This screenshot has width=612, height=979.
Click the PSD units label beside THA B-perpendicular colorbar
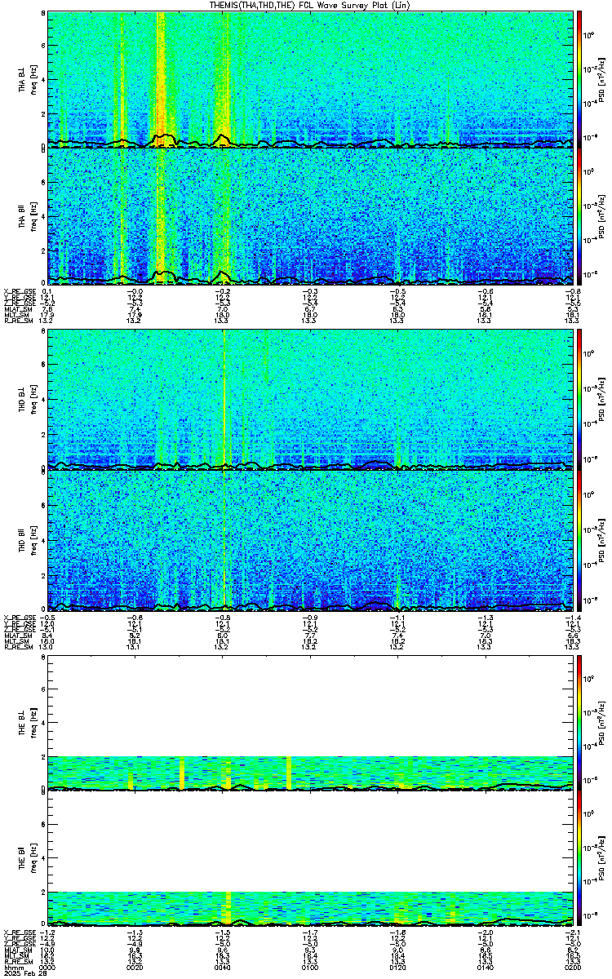tap(600, 79)
